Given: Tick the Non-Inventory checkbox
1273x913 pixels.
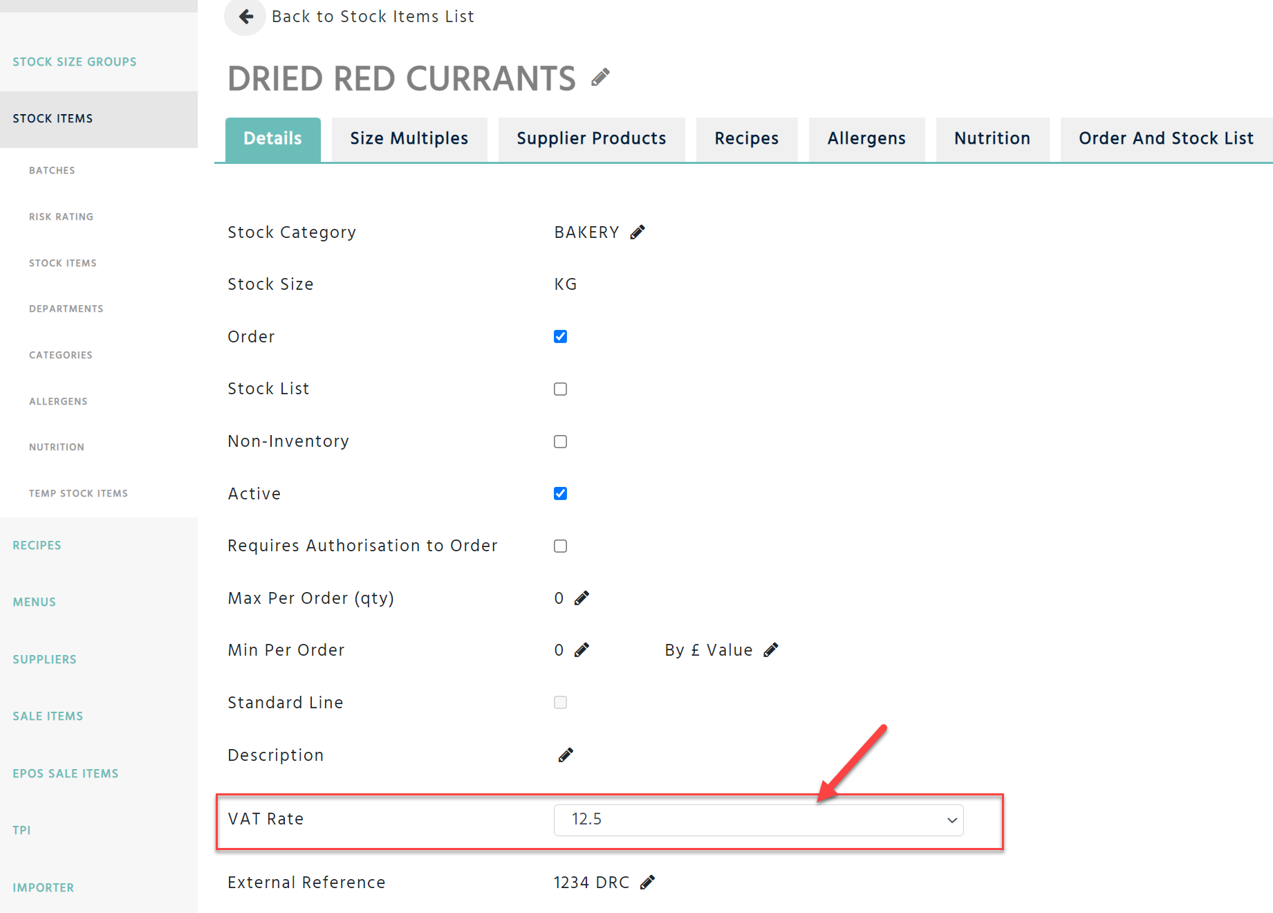Looking at the screenshot, I should click(560, 441).
